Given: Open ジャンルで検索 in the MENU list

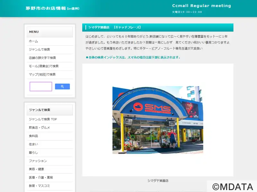Looking at the screenshot, I should [50, 50].
